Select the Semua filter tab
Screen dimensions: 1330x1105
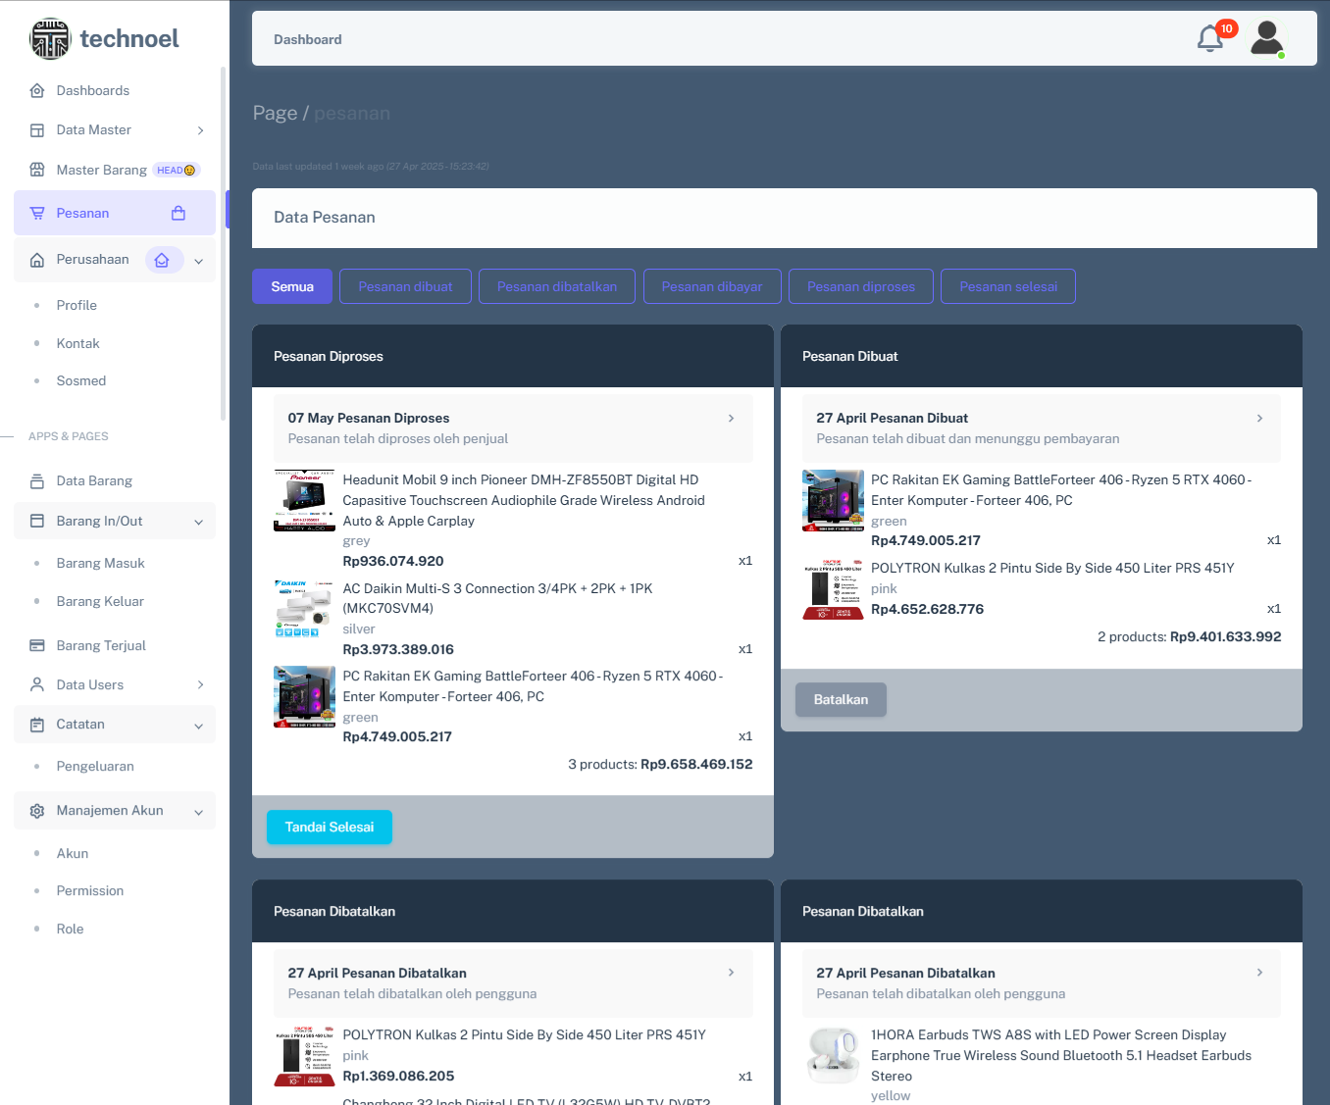[x=292, y=286]
